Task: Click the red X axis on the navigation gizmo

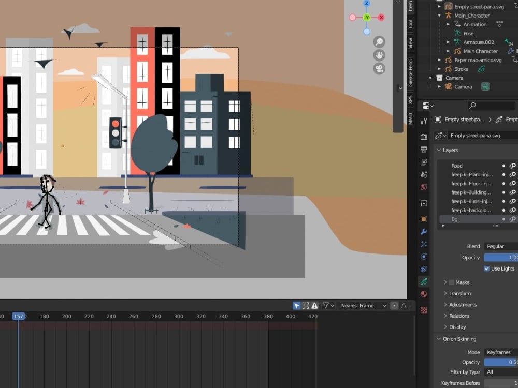Action: click(x=381, y=18)
